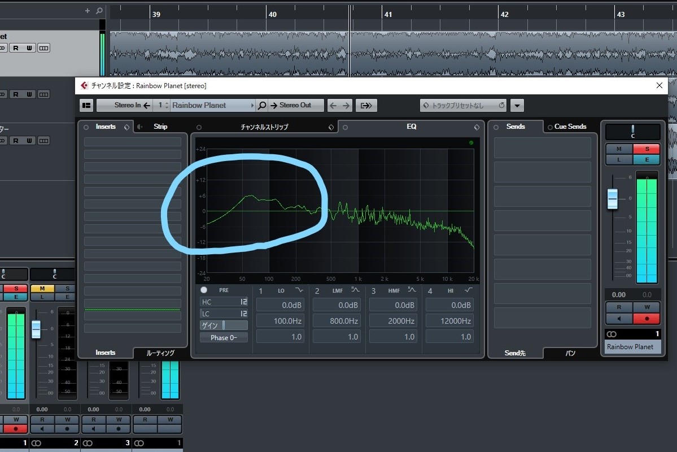Toggle the Edit E button in channel settings

point(647,159)
